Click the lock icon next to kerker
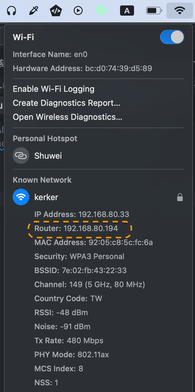This screenshot has width=195, height=392. coord(180,197)
